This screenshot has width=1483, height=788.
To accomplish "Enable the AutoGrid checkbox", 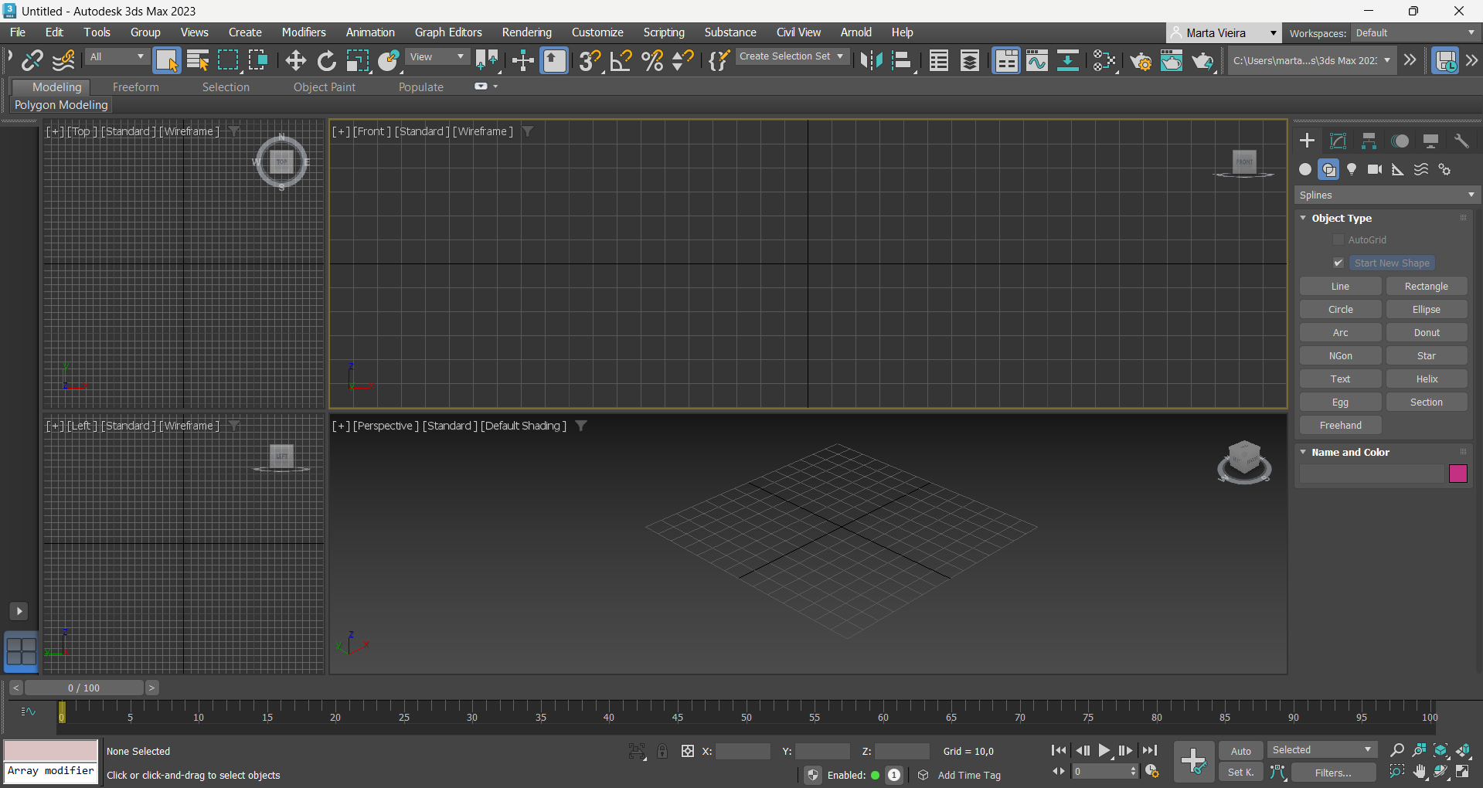I will coord(1338,240).
